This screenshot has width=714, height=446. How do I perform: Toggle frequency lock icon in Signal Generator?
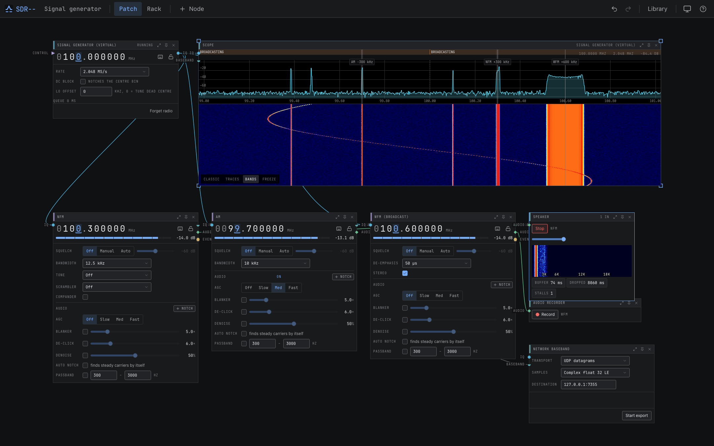[x=171, y=57]
